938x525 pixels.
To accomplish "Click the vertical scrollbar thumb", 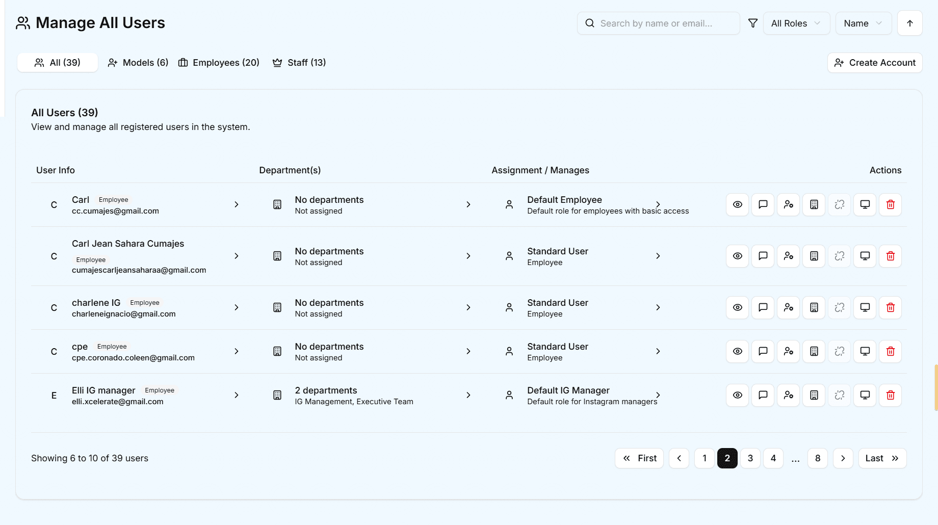I will (x=936, y=387).
